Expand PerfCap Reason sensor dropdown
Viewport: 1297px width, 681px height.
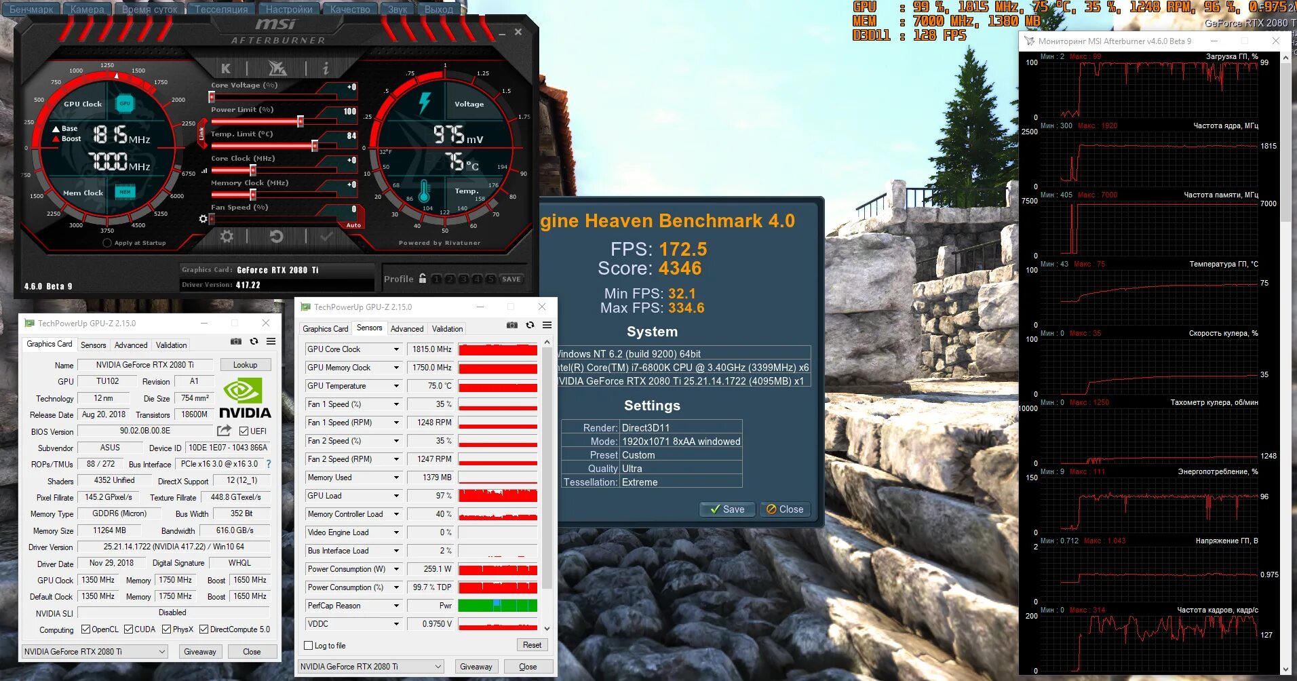[396, 606]
